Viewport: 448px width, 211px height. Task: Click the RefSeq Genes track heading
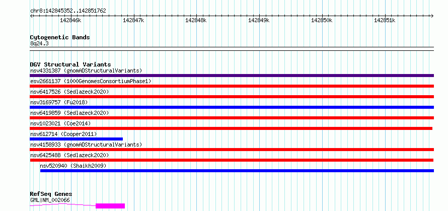click(51, 194)
